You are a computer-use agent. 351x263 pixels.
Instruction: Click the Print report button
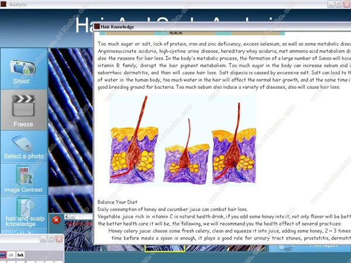310,248
